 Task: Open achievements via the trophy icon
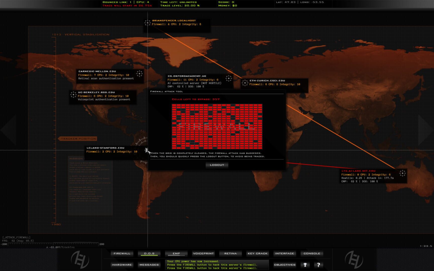(x=305, y=265)
